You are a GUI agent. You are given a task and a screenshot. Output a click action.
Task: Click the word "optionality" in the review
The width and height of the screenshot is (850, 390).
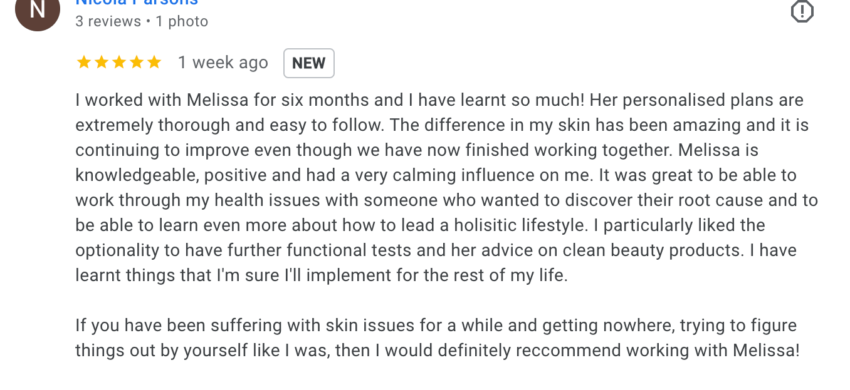pos(117,250)
